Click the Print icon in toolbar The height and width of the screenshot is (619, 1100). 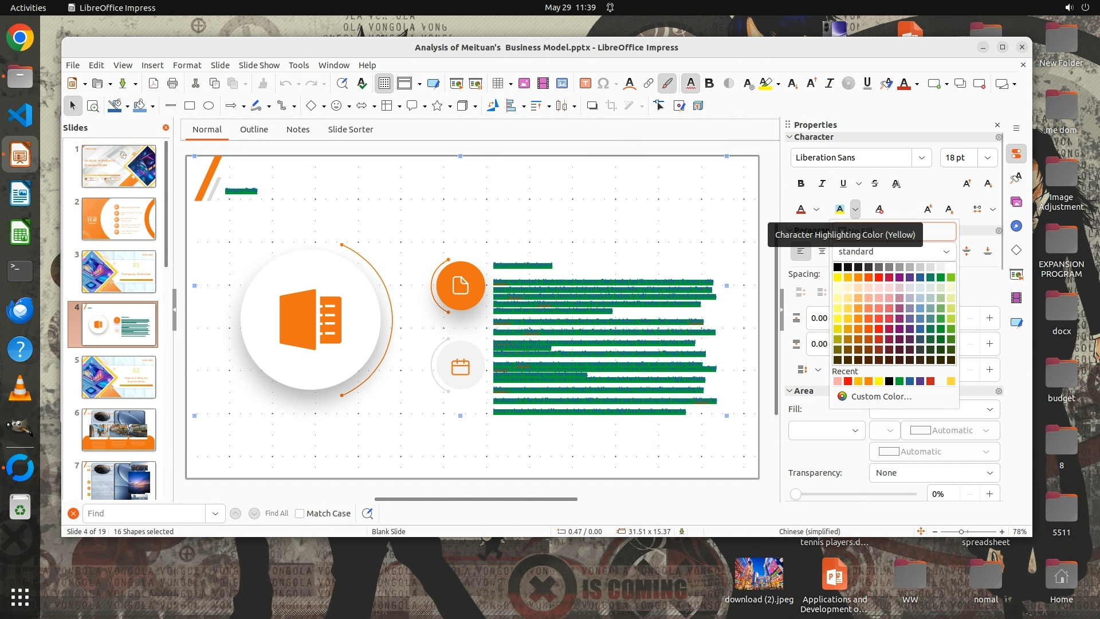(172, 84)
